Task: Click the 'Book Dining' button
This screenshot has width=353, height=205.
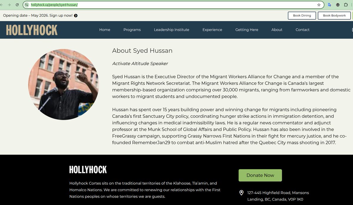Action: (302, 16)
